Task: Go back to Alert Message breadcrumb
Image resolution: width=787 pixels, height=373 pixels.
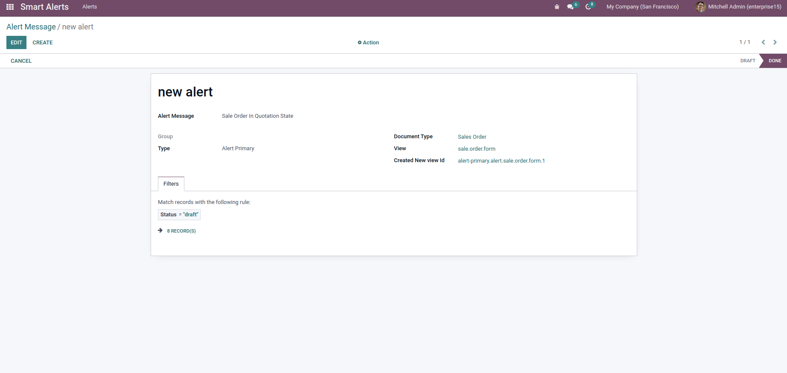Action: click(31, 27)
